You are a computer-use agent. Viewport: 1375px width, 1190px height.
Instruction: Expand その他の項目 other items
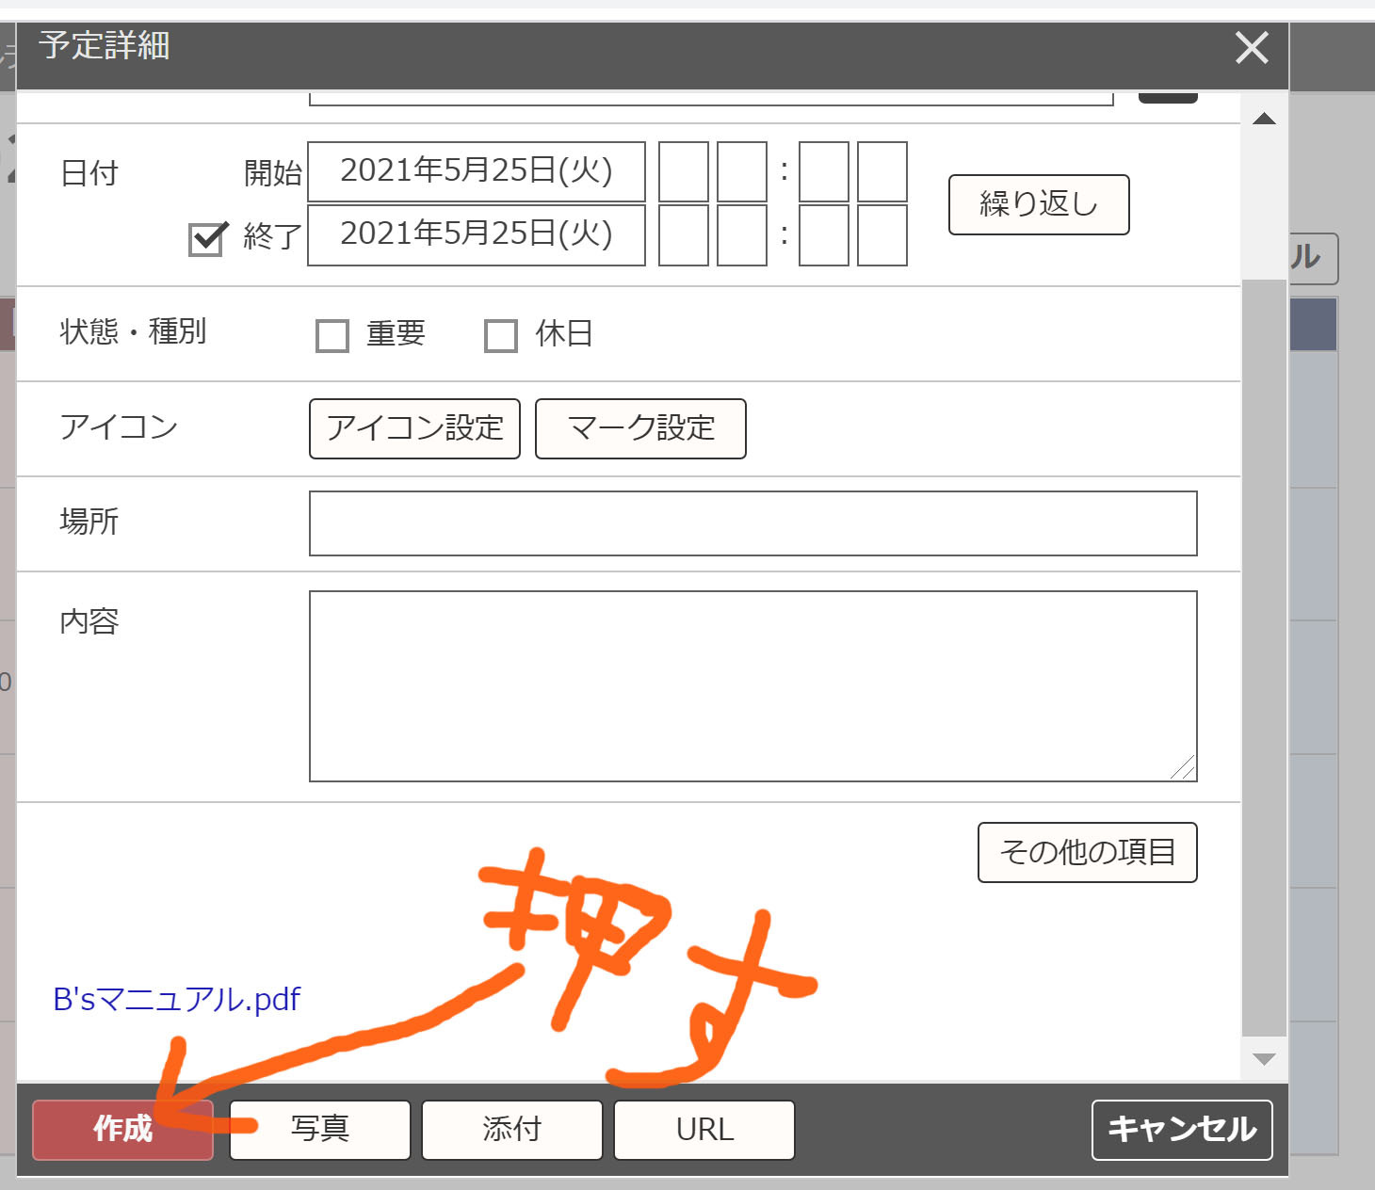[x=1087, y=853]
